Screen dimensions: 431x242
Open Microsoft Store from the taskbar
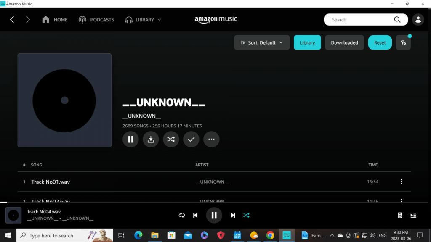(x=171, y=235)
